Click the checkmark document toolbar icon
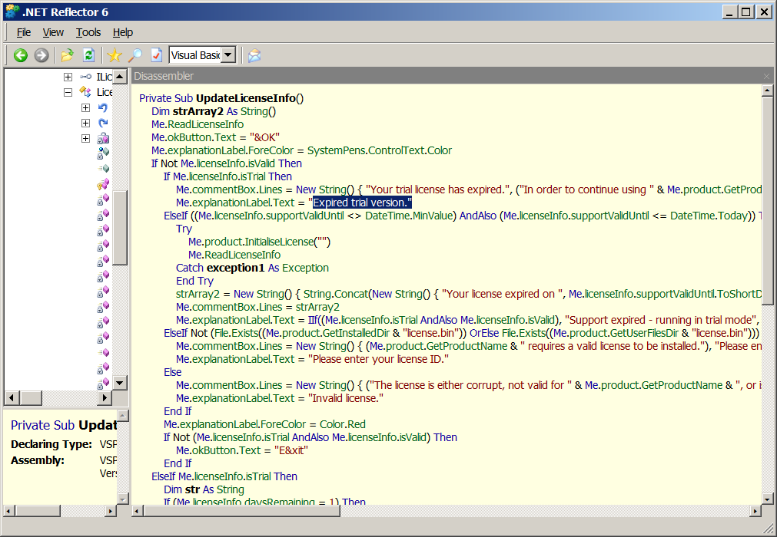This screenshot has height=537, width=777. (156, 55)
